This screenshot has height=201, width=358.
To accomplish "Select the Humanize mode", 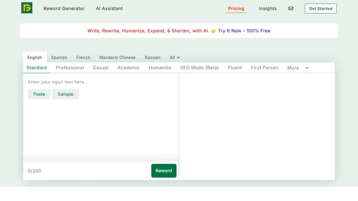I will tap(160, 68).
